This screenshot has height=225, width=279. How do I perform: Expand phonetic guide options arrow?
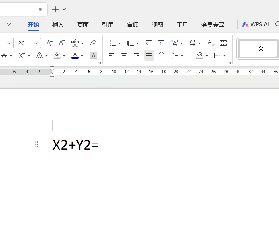coord(82,43)
